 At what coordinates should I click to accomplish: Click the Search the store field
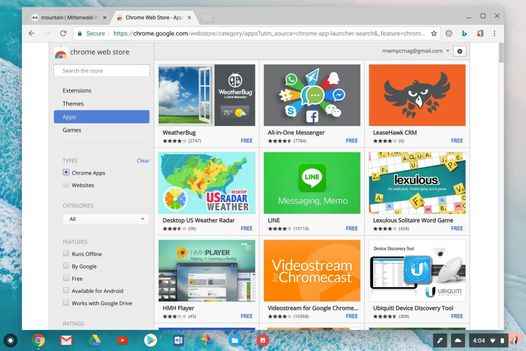(102, 70)
